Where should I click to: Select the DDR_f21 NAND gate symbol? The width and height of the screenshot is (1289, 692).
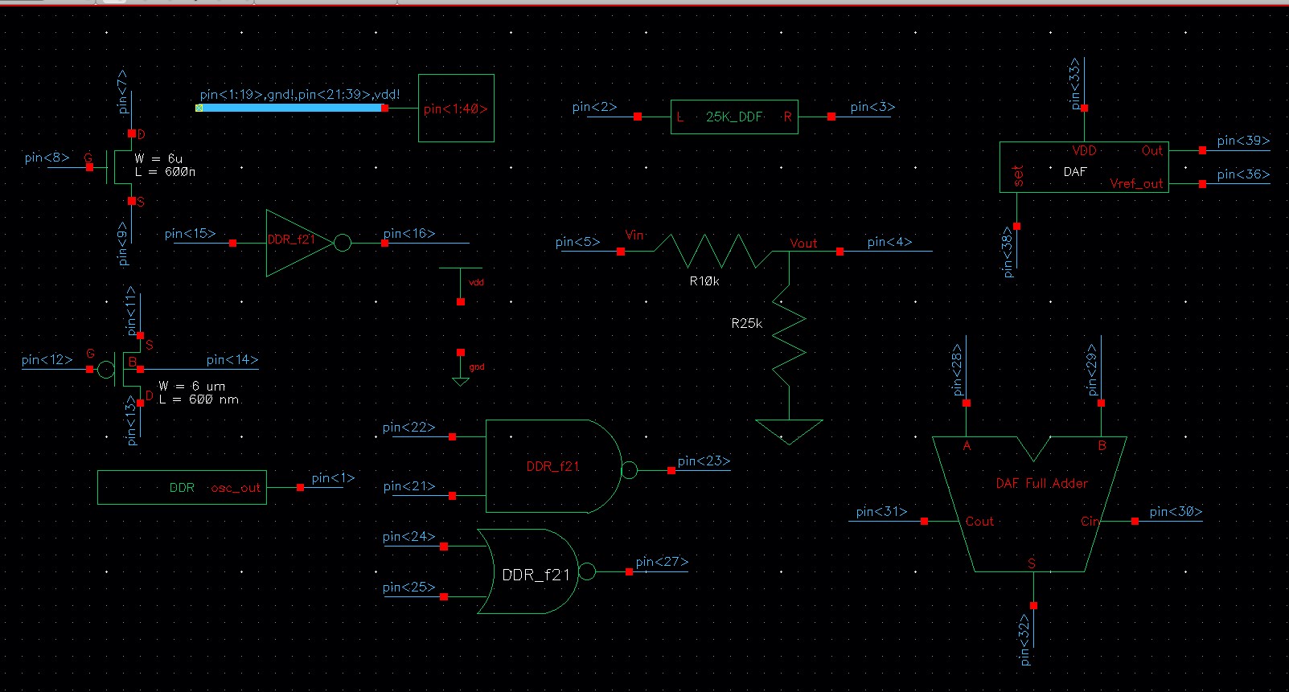coord(561,466)
